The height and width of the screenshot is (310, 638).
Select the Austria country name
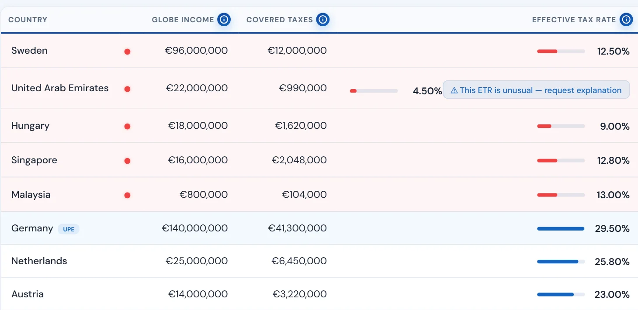[28, 294]
